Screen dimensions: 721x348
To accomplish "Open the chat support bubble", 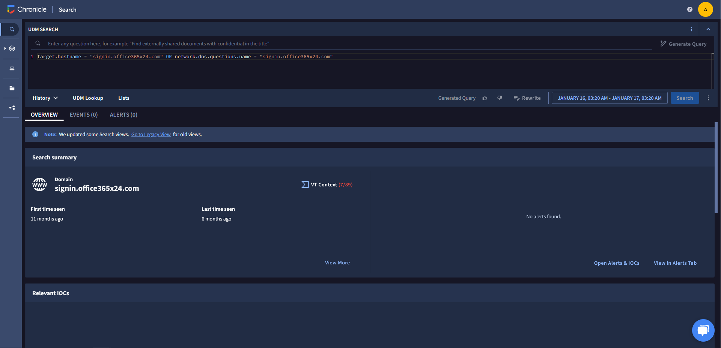I will click(703, 330).
